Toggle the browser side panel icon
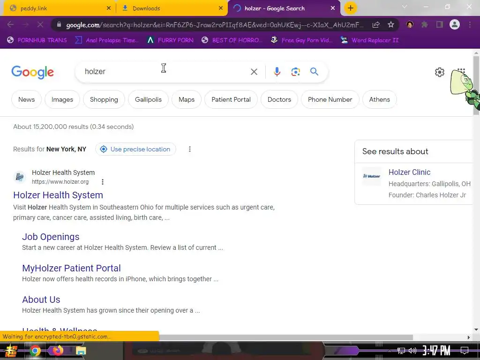 coord(440,25)
